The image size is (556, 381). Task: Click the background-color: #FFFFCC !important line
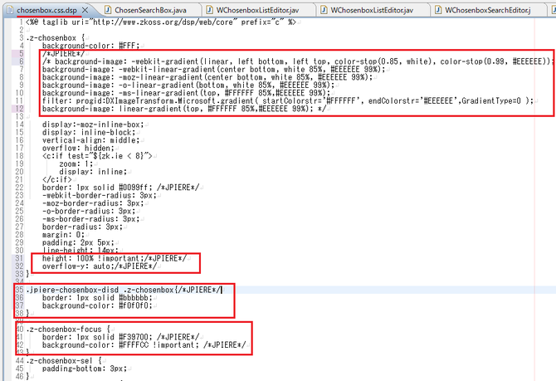pyautogui.click(x=144, y=344)
